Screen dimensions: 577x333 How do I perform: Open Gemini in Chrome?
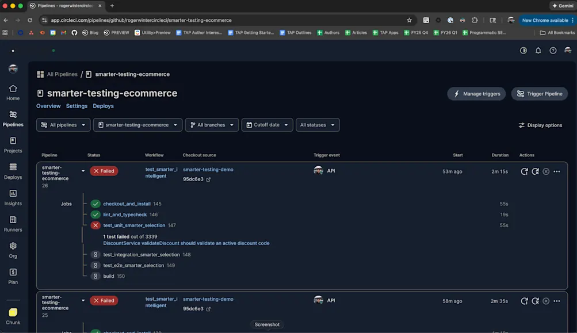[563, 6]
